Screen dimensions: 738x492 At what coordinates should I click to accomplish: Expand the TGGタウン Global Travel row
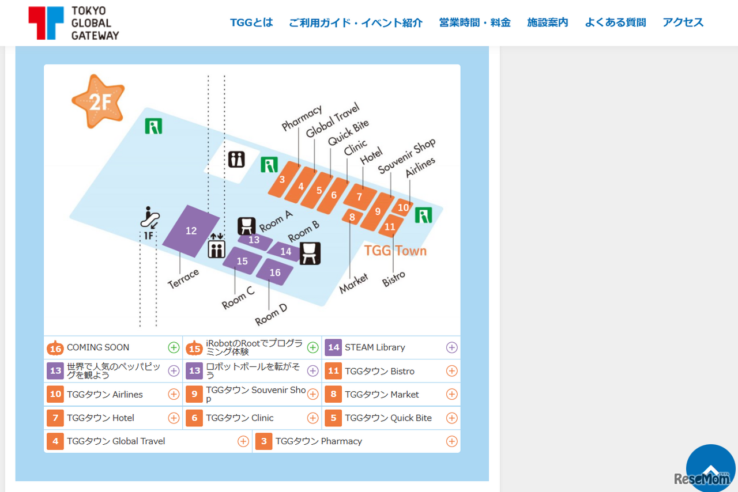pos(243,441)
